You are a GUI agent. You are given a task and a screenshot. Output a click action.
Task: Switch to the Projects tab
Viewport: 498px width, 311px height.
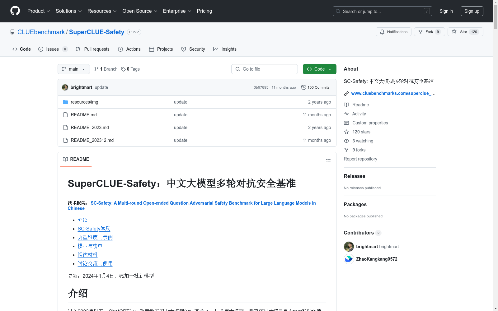pyautogui.click(x=161, y=49)
